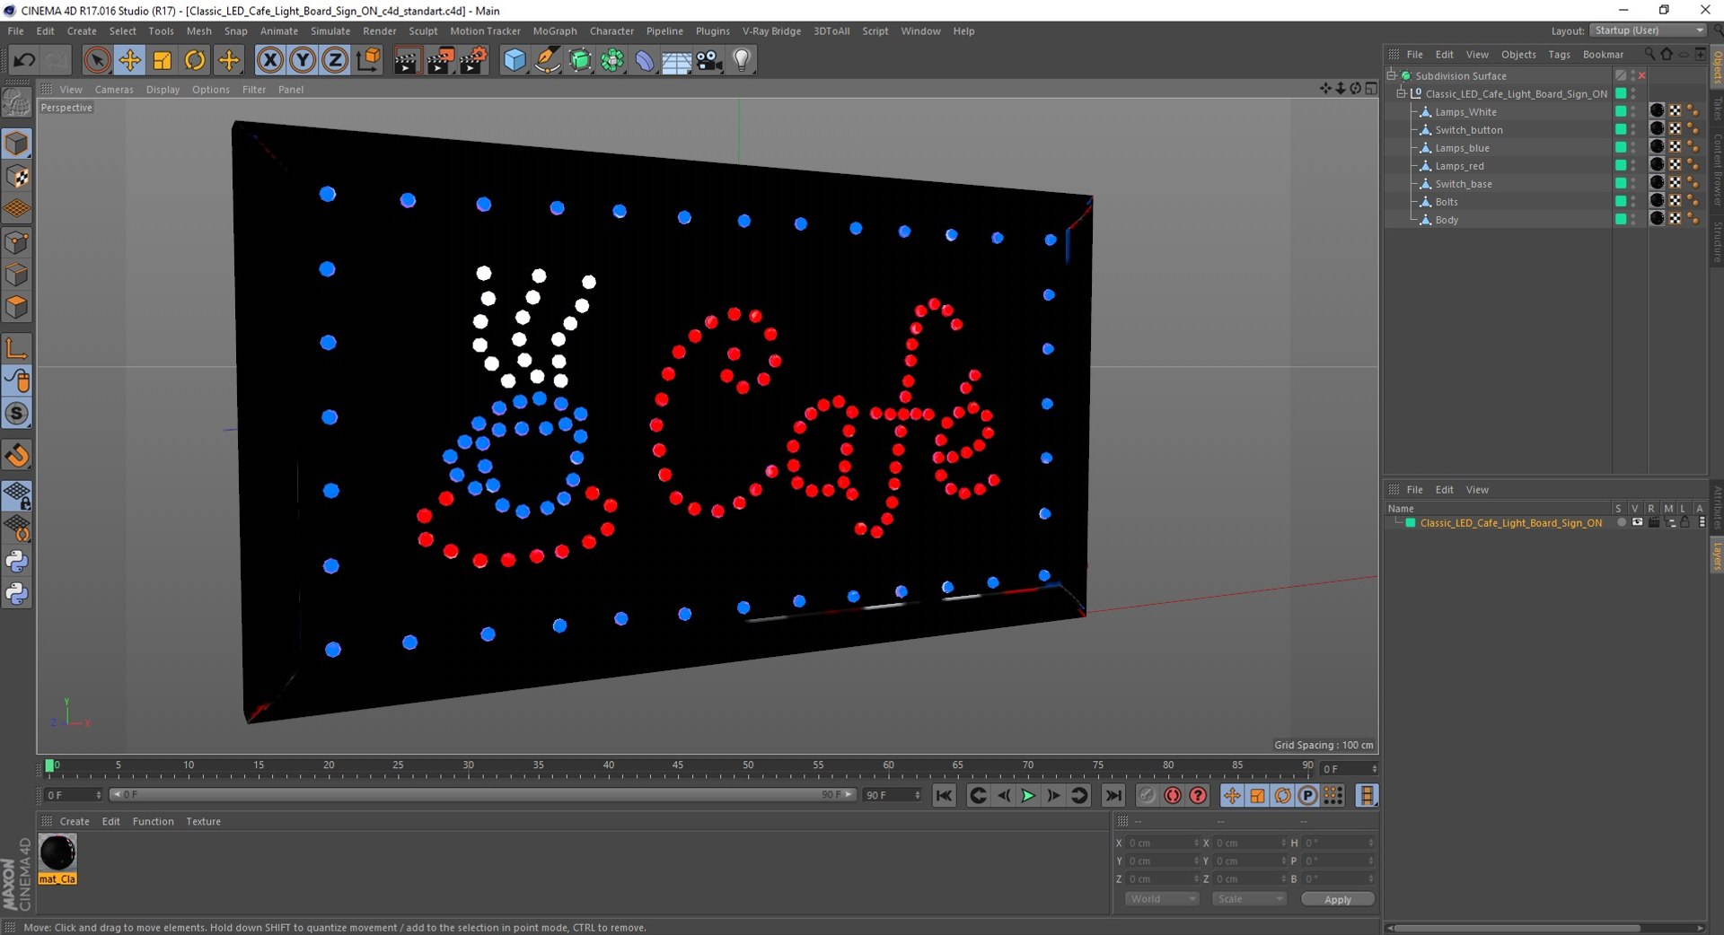1724x935 pixels.
Task: Open the MoGraph menu
Action: [555, 31]
